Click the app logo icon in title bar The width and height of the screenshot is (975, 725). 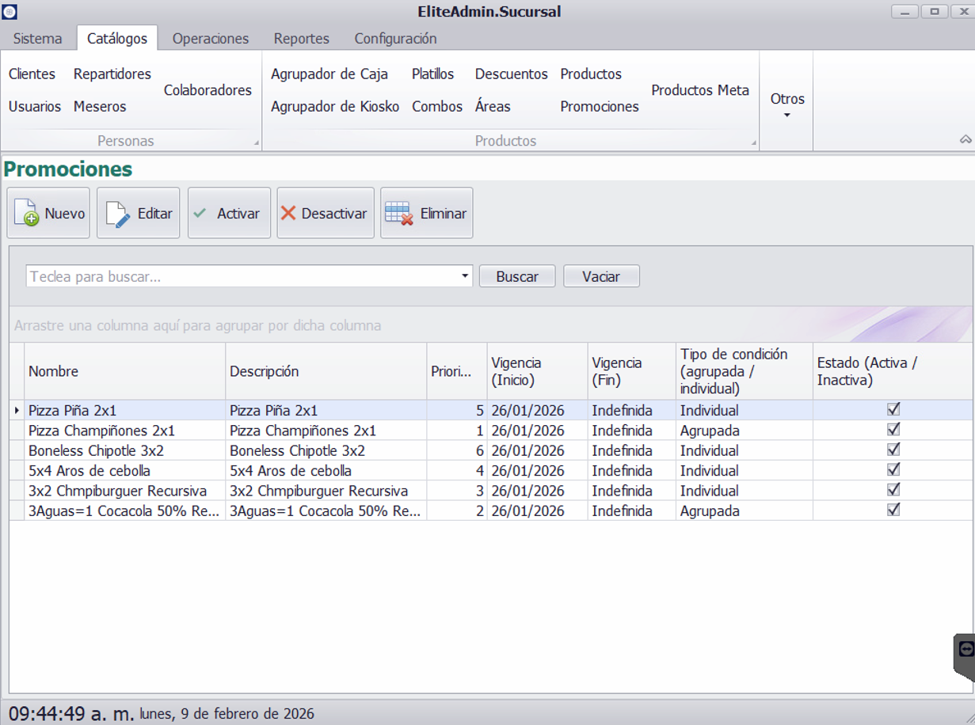[9, 12]
